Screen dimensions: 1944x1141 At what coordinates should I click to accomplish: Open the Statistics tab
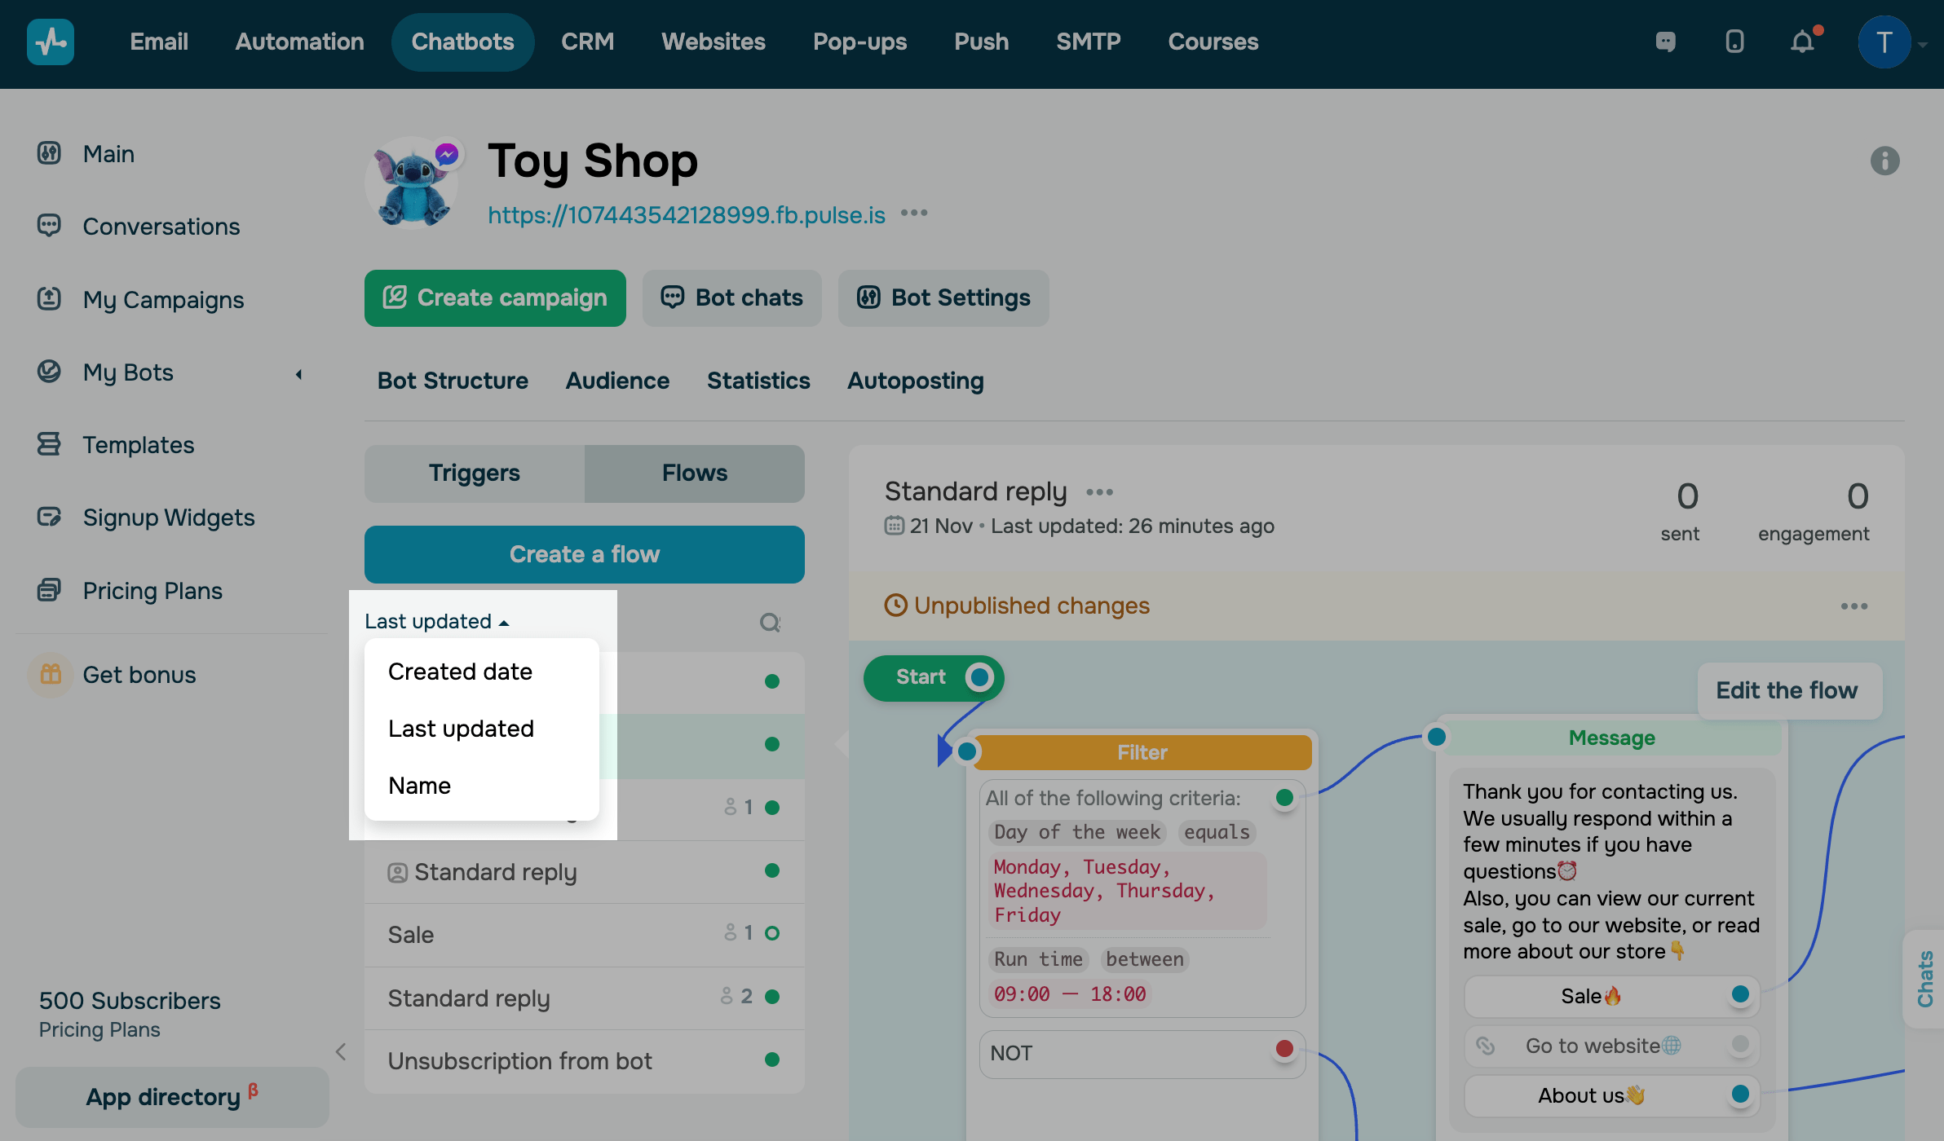(x=758, y=381)
